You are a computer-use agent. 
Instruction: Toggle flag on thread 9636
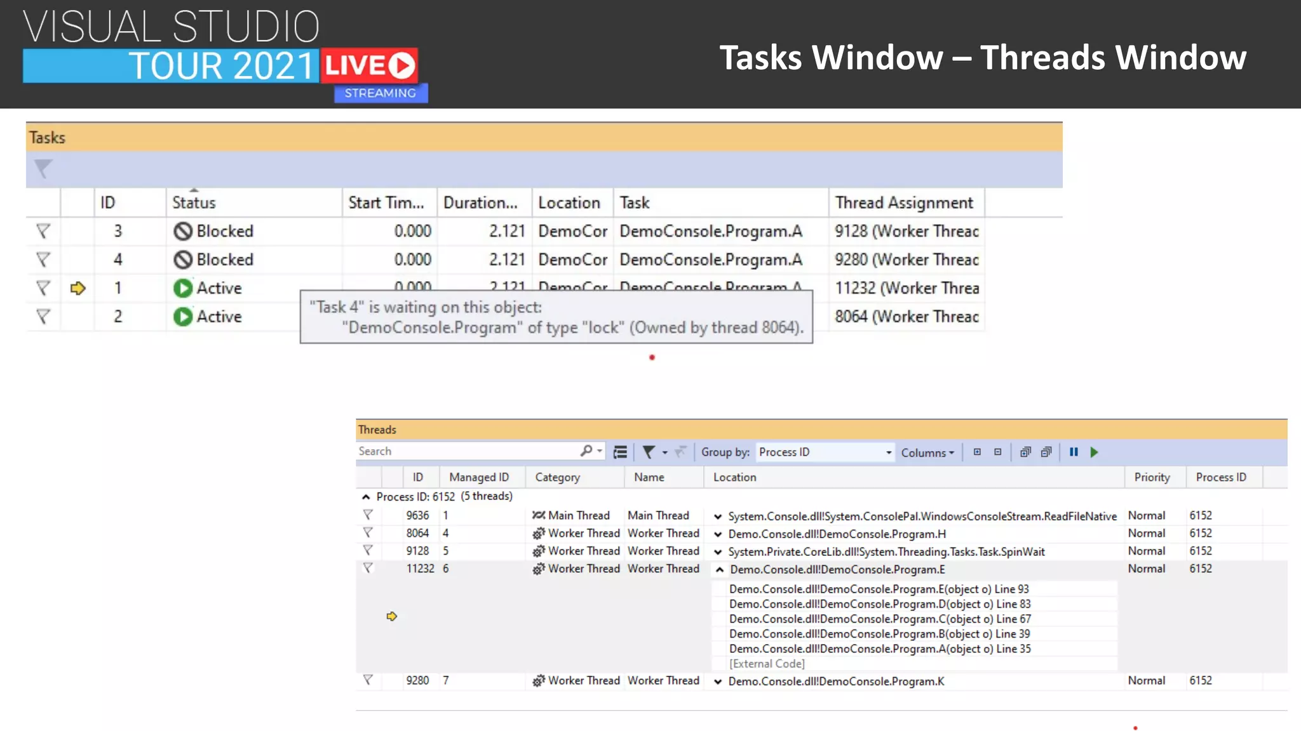(x=368, y=515)
